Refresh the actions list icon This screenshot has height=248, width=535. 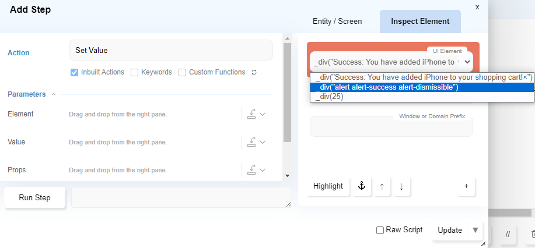click(x=254, y=72)
